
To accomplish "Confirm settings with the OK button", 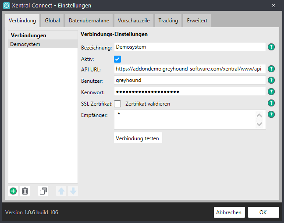I will click(263, 212).
